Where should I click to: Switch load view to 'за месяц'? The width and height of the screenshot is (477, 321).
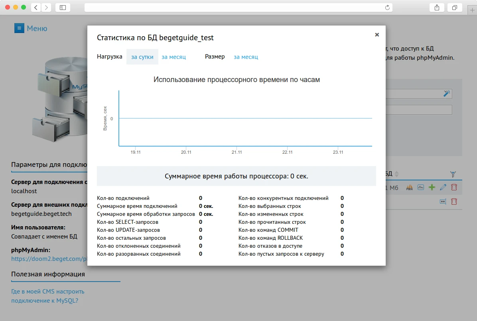(x=173, y=57)
